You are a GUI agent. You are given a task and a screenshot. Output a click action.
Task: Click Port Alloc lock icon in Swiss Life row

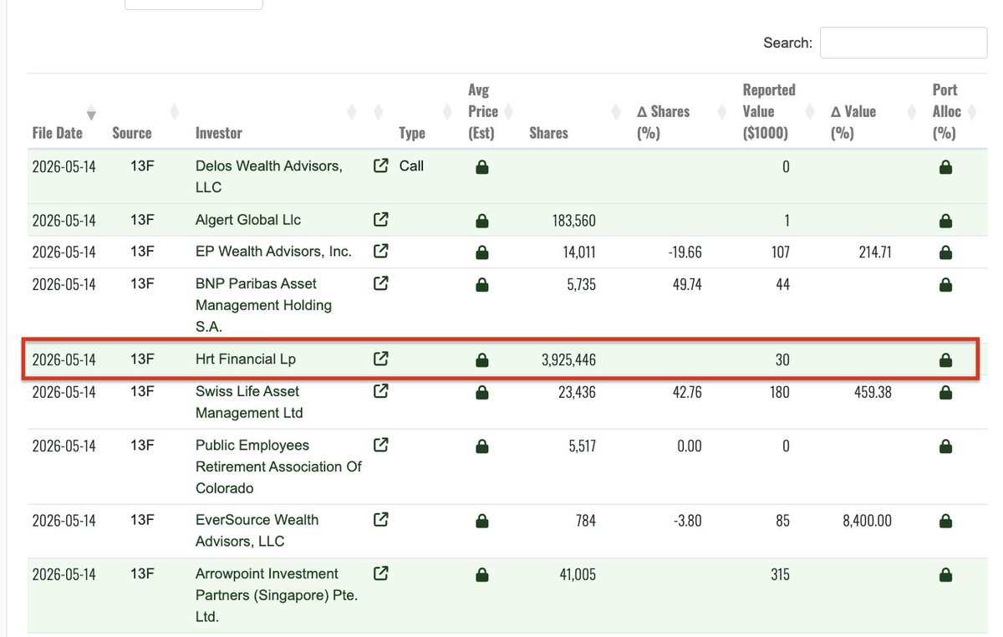(x=945, y=392)
